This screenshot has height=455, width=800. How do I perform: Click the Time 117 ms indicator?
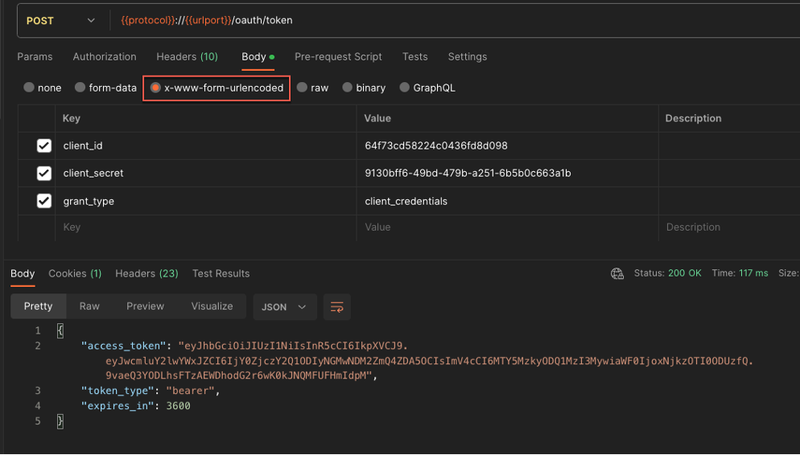tap(740, 273)
